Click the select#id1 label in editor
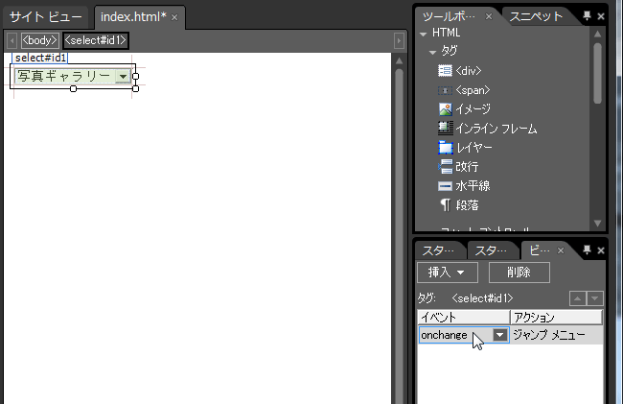Image resolution: width=623 pixels, height=404 pixels. [x=40, y=58]
